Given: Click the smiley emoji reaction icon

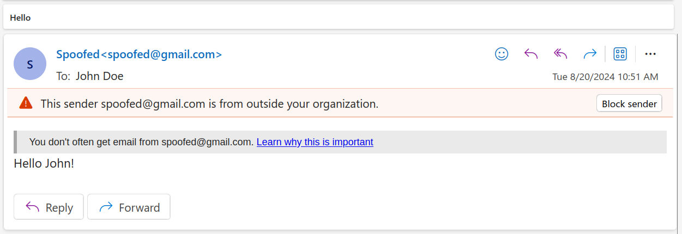Looking at the screenshot, I should tap(502, 53).
